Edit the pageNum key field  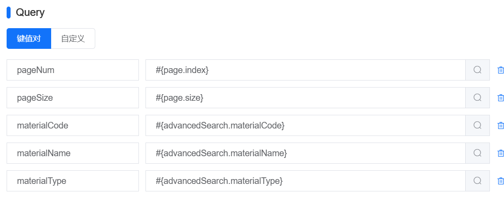73,70
